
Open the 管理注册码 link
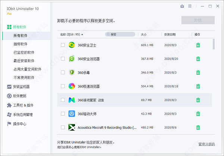[206, 144]
